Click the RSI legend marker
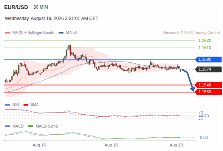Viewport: 223px width, 151px height. coord(8,105)
